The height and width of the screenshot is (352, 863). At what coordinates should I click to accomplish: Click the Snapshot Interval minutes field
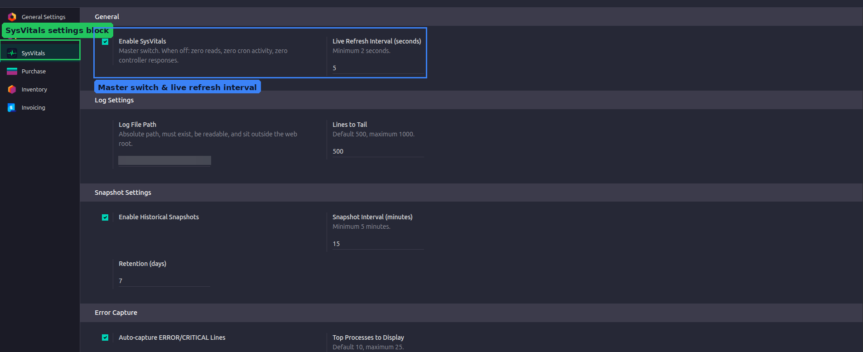tap(378, 244)
